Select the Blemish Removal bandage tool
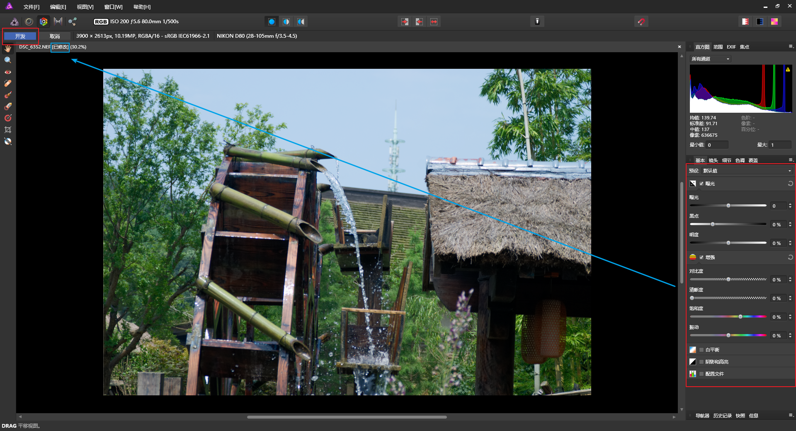This screenshot has height=431, width=796. (7, 83)
